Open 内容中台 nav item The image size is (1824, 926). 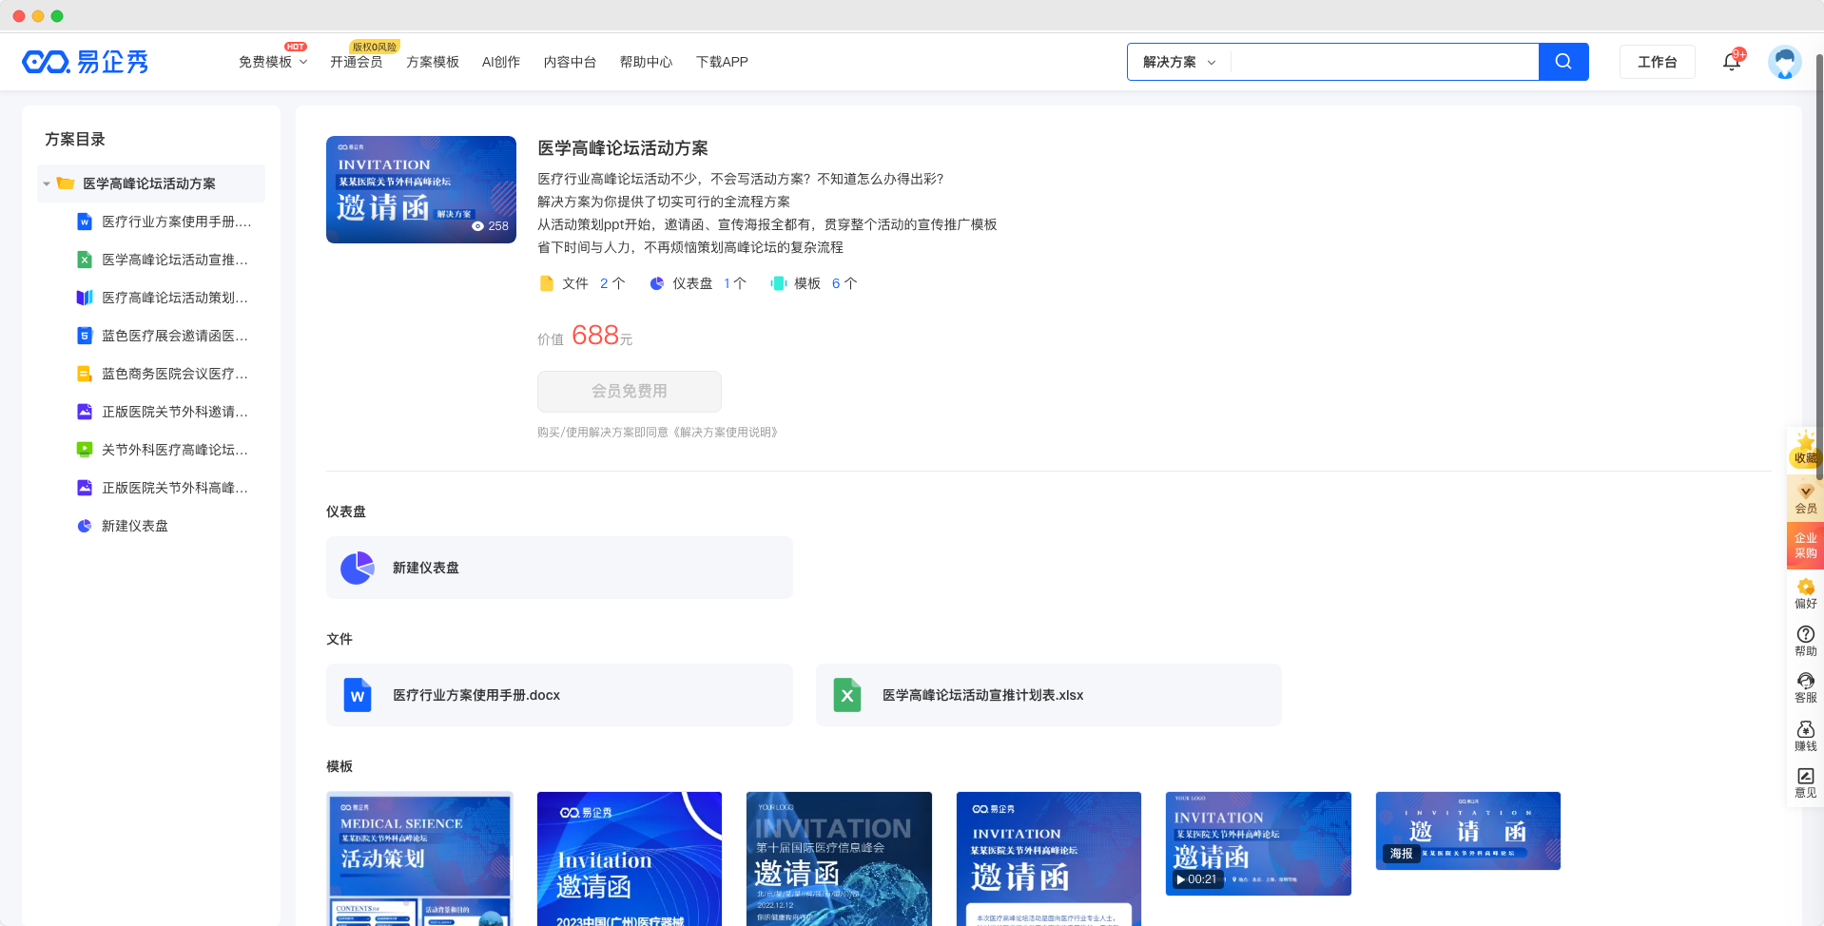570,62
